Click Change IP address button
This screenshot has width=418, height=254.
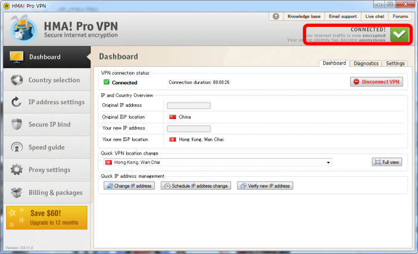(x=129, y=186)
